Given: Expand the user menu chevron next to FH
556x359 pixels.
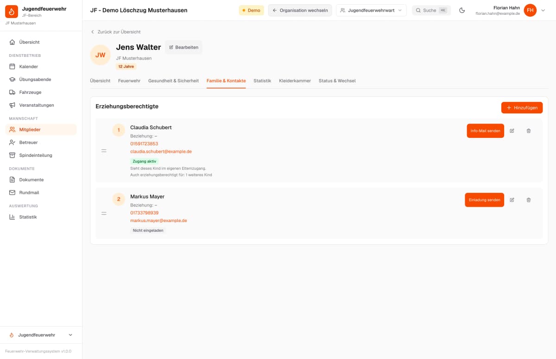Looking at the screenshot, I should pos(543,10).
